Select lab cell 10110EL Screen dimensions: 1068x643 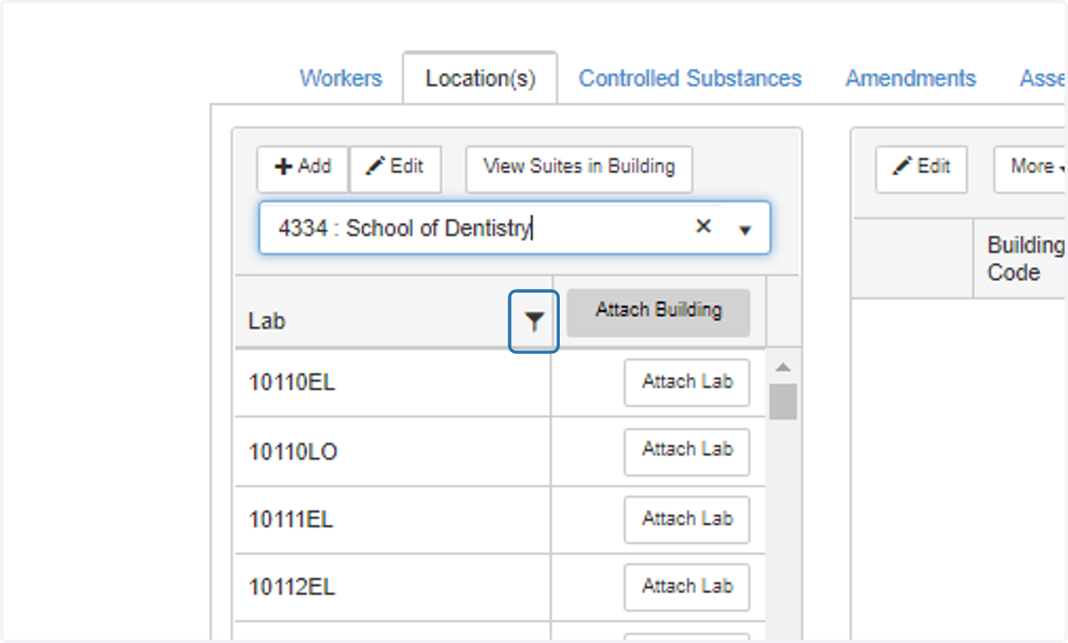point(392,382)
